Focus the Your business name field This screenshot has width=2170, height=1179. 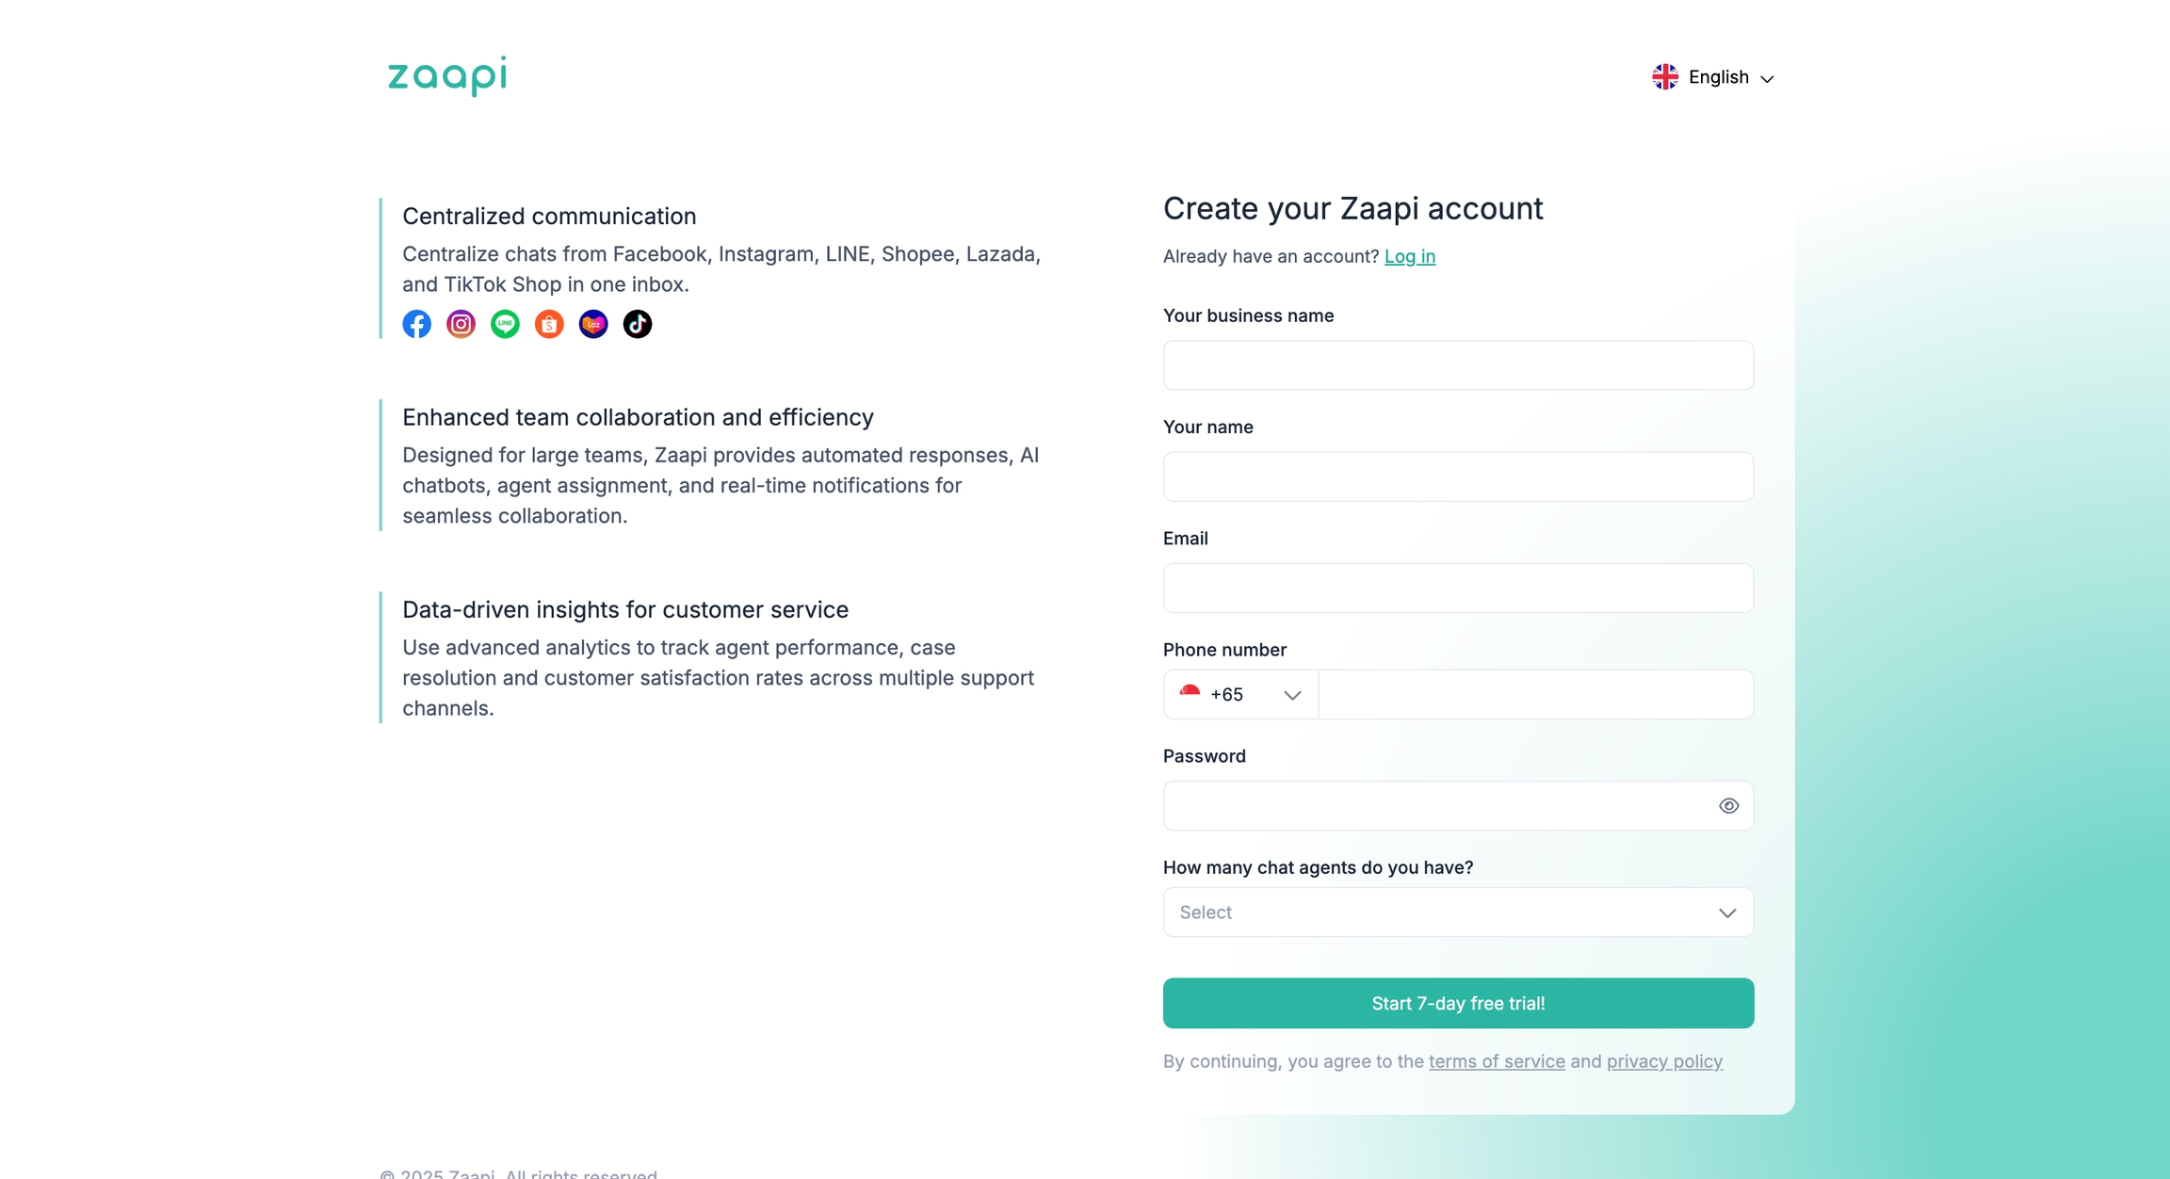[1458, 365]
